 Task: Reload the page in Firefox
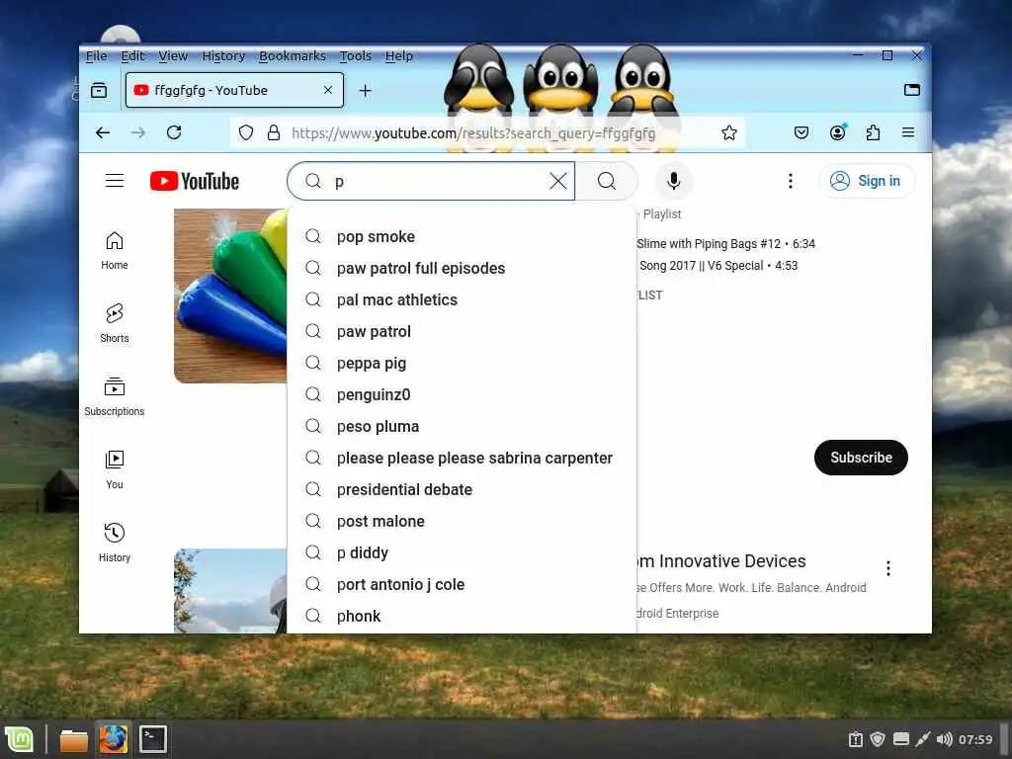[174, 133]
